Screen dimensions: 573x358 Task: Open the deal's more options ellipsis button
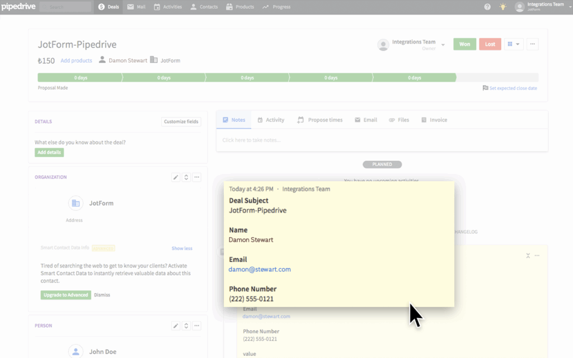(x=533, y=44)
